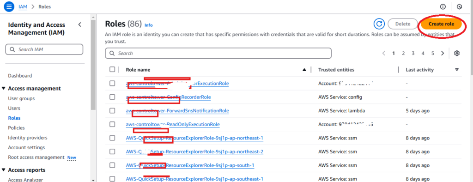Open Policies in the sidebar
This screenshot has width=473, height=182.
coord(16,128)
